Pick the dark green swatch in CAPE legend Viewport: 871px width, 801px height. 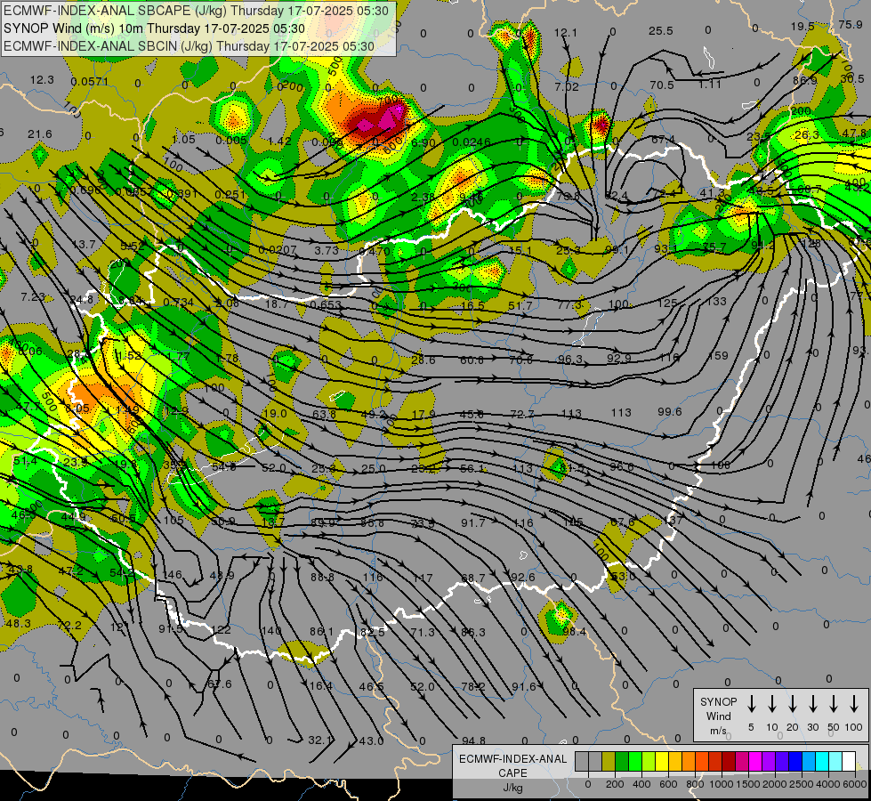[622, 762]
